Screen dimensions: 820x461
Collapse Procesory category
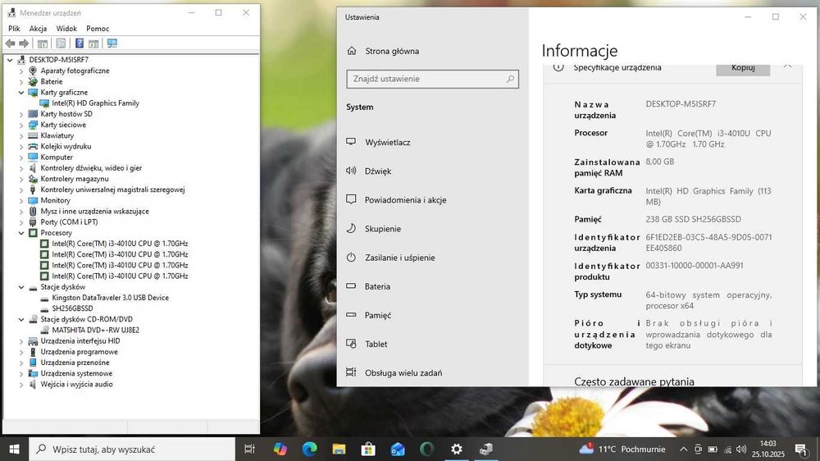click(x=21, y=233)
